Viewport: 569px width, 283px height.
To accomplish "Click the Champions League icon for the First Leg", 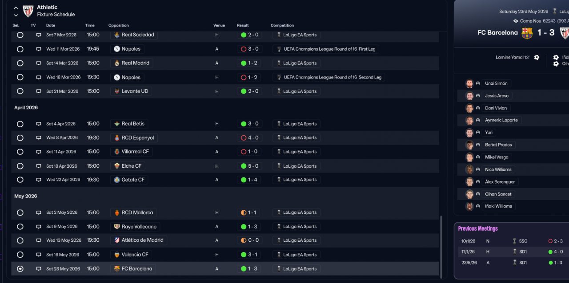I will 279,49.
